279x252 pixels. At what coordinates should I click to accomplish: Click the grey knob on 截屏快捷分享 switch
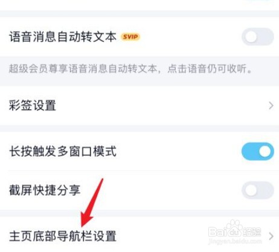pos(251,190)
